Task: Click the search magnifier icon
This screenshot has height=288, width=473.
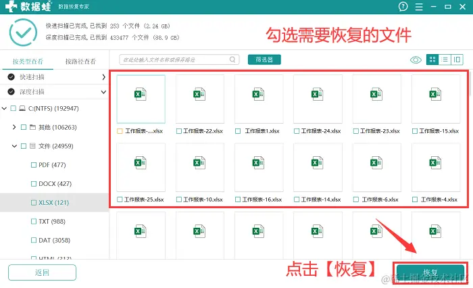Action: 232,59
